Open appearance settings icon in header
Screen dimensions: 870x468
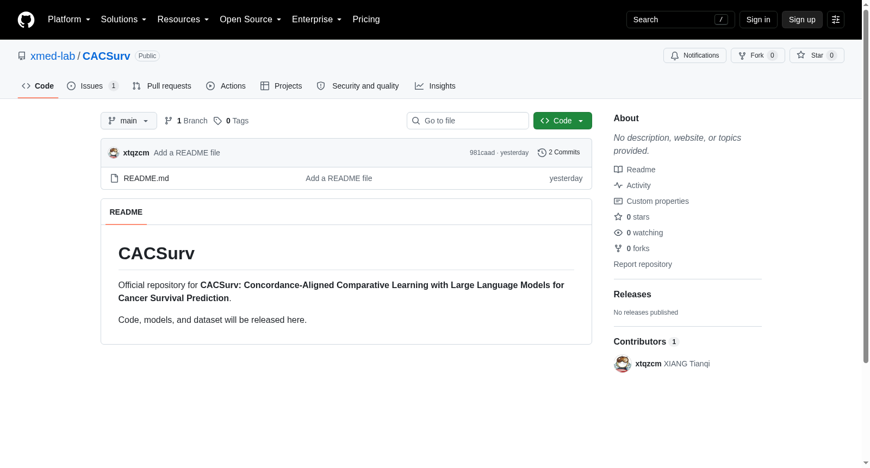click(x=836, y=20)
